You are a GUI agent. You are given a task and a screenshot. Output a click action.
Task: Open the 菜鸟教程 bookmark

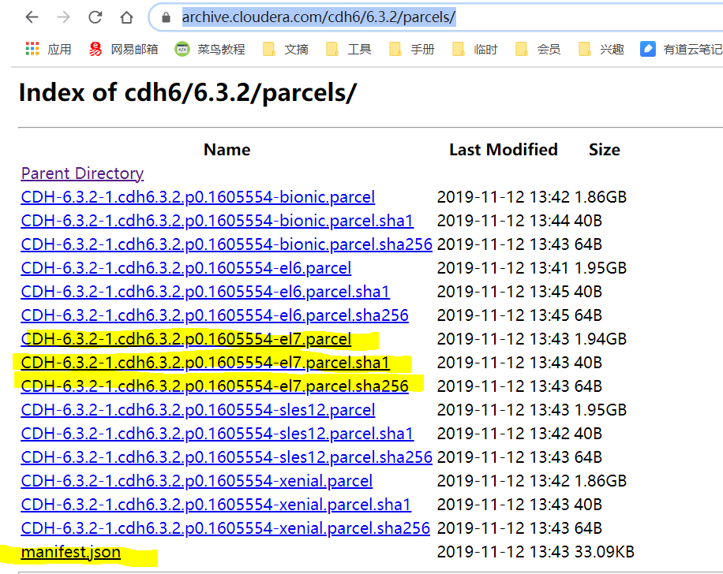coord(210,49)
